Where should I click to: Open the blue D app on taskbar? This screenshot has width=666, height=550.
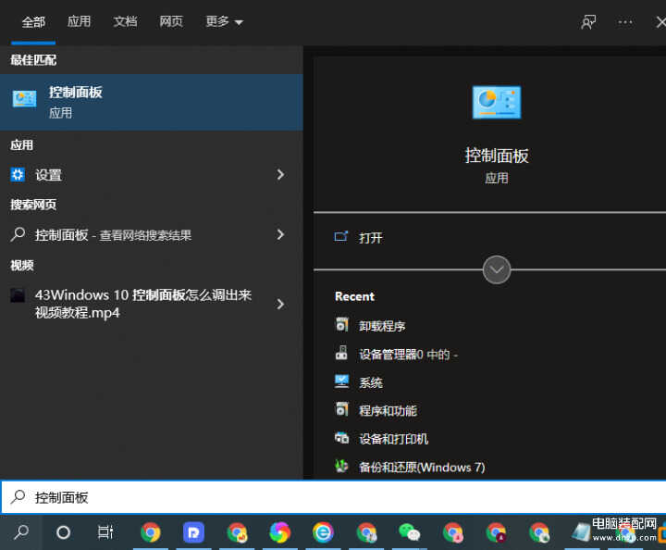(x=193, y=532)
